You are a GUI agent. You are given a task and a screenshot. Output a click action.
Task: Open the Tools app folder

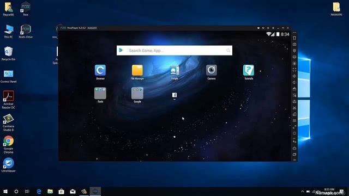tap(100, 93)
